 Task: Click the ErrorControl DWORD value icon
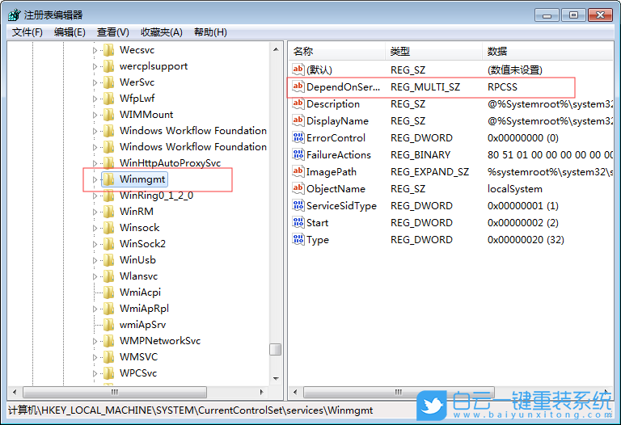pos(298,137)
